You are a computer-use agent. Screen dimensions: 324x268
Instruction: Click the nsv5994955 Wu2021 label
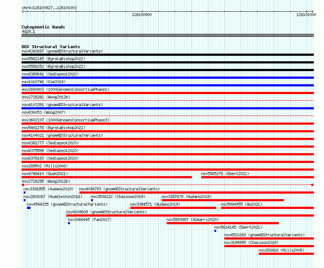(241, 204)
